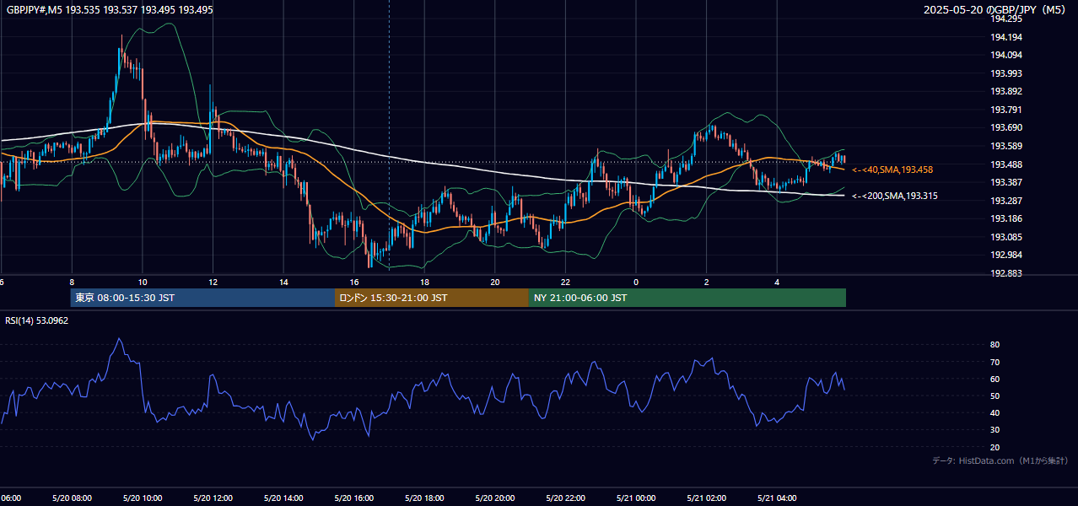Click price axis value 193.488
1078x506 pixels.
click(x=1006, y=164)
